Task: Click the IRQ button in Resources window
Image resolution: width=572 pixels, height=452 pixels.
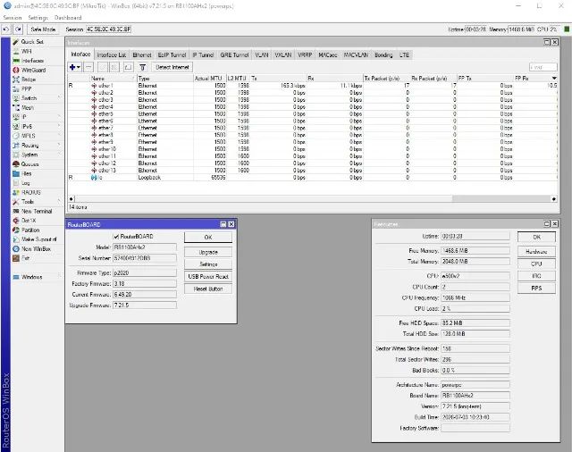Action: tap(536, 276)
